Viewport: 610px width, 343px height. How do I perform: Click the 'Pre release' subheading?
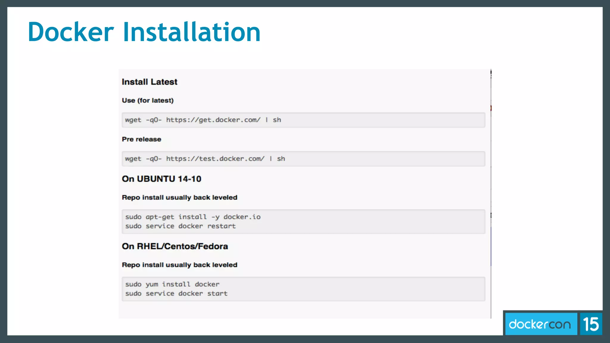(x=141, y=139)
